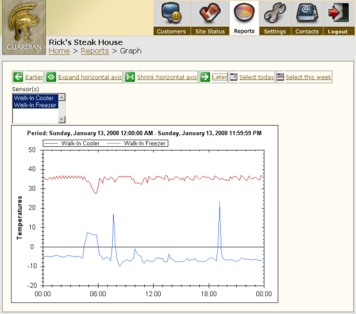Click the green Later right-arrow icon
The width and height of the screenshot is (356, 314).
[x=205, y=77]
